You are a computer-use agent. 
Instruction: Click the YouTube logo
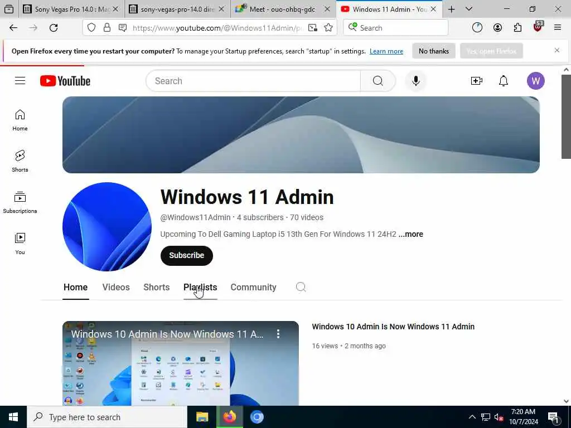[x=65, y=81]
